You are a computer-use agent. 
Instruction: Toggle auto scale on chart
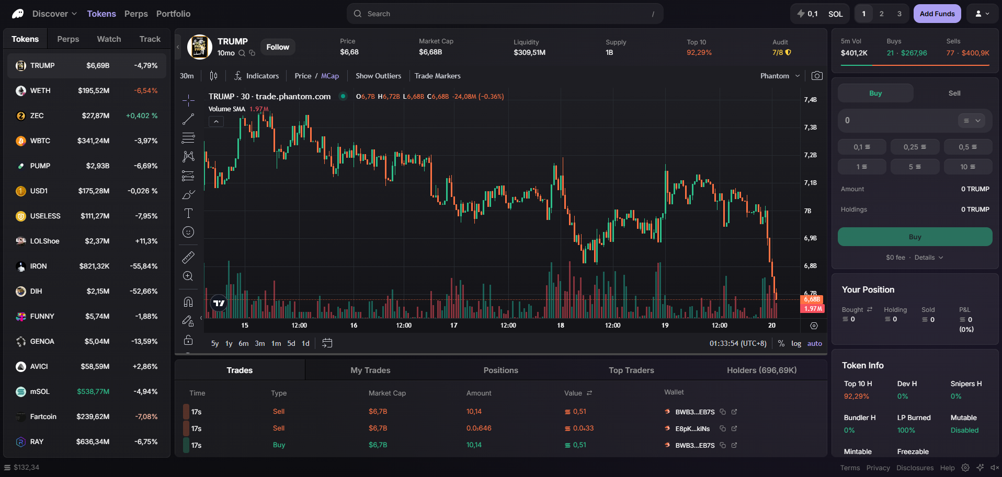pyautogui.click(x=814, y=343)
